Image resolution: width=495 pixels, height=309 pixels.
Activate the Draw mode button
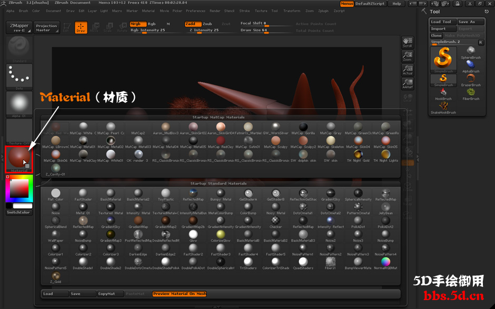(81, 27)
